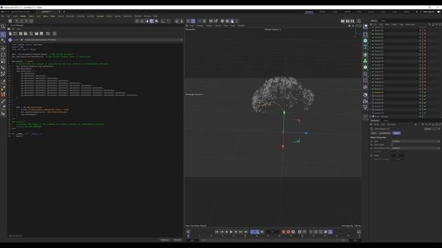Screen dimensions: 442x248
Task: Open the search commander magnifier tool
Action: (x=3, y=26)
